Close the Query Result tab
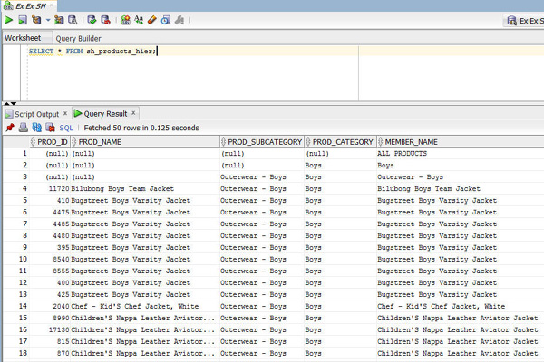 point(134,112)
